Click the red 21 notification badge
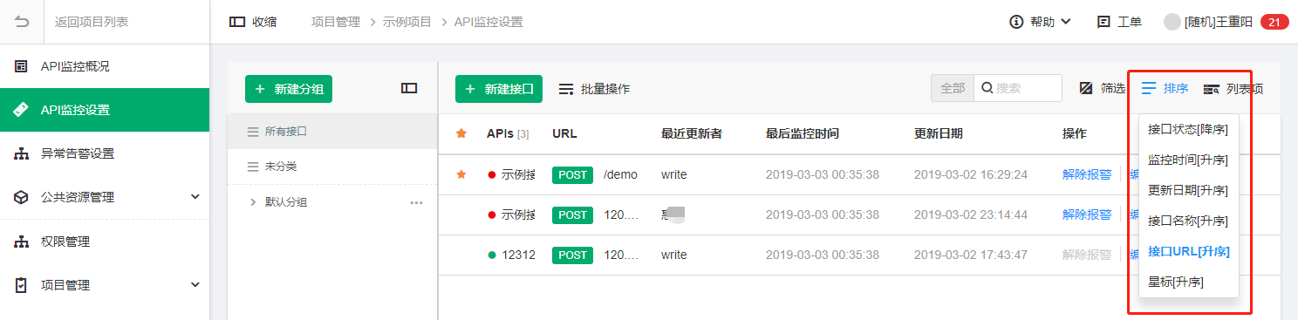This screenshot has width=1298, height=320. coord(1274,22)
